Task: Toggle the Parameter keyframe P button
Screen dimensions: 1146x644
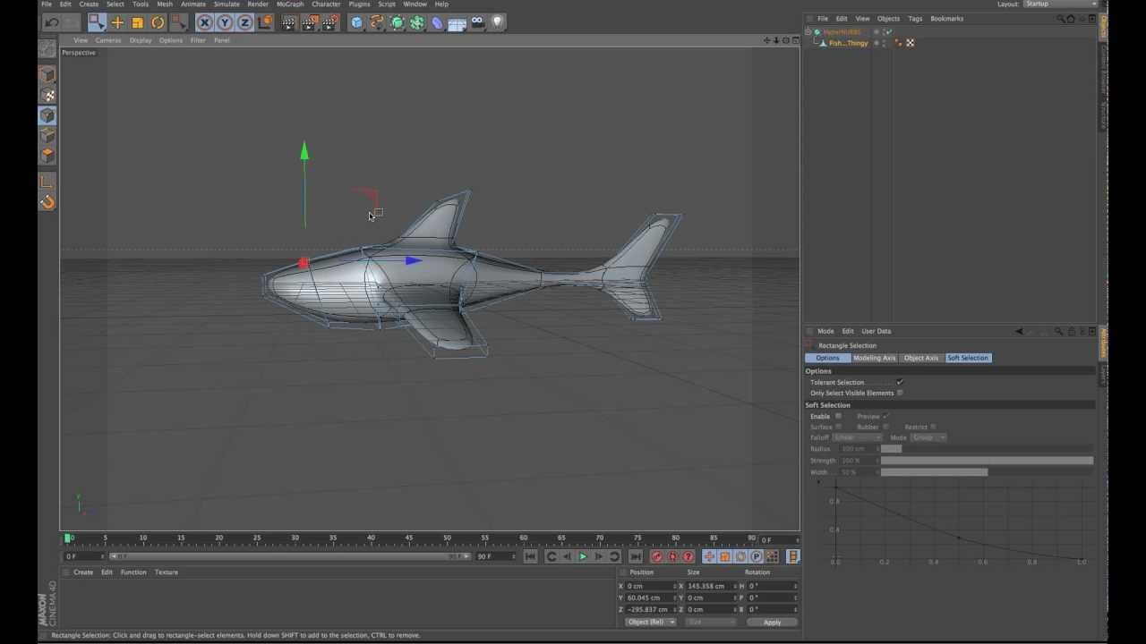Action: 757,556
